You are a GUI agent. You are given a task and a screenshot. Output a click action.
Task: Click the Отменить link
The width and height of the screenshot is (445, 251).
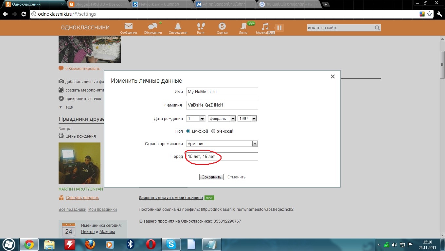[x=236, y=177]
